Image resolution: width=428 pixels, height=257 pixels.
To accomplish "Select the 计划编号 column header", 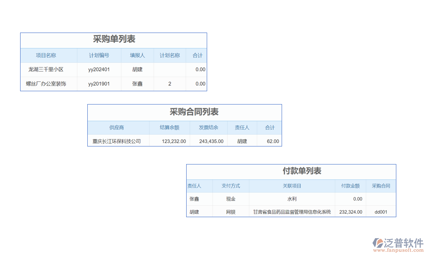I will pos(99,55).
